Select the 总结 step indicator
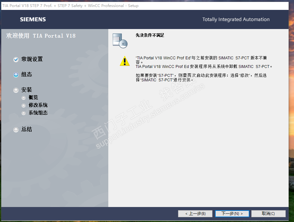The image size is (294, 222). pyautogui.click(x=16, y=129)
